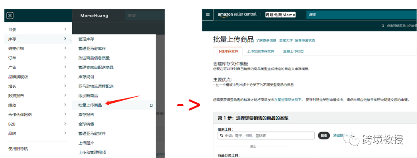Viewport: 417px width, 158px height.
Task: Select 管理库存 in the submenu
Action: click(x=86, y=39)
